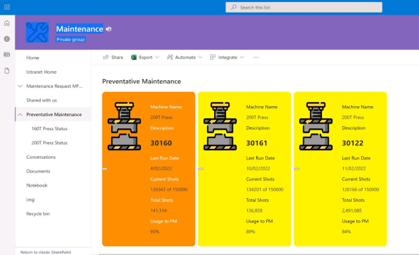Select the yellow 30122 card
This screenshot has width=419, height=255.
coord(341,169)
